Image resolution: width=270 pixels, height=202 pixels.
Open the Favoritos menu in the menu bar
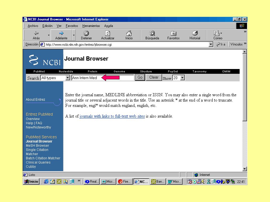click(72, 26)
